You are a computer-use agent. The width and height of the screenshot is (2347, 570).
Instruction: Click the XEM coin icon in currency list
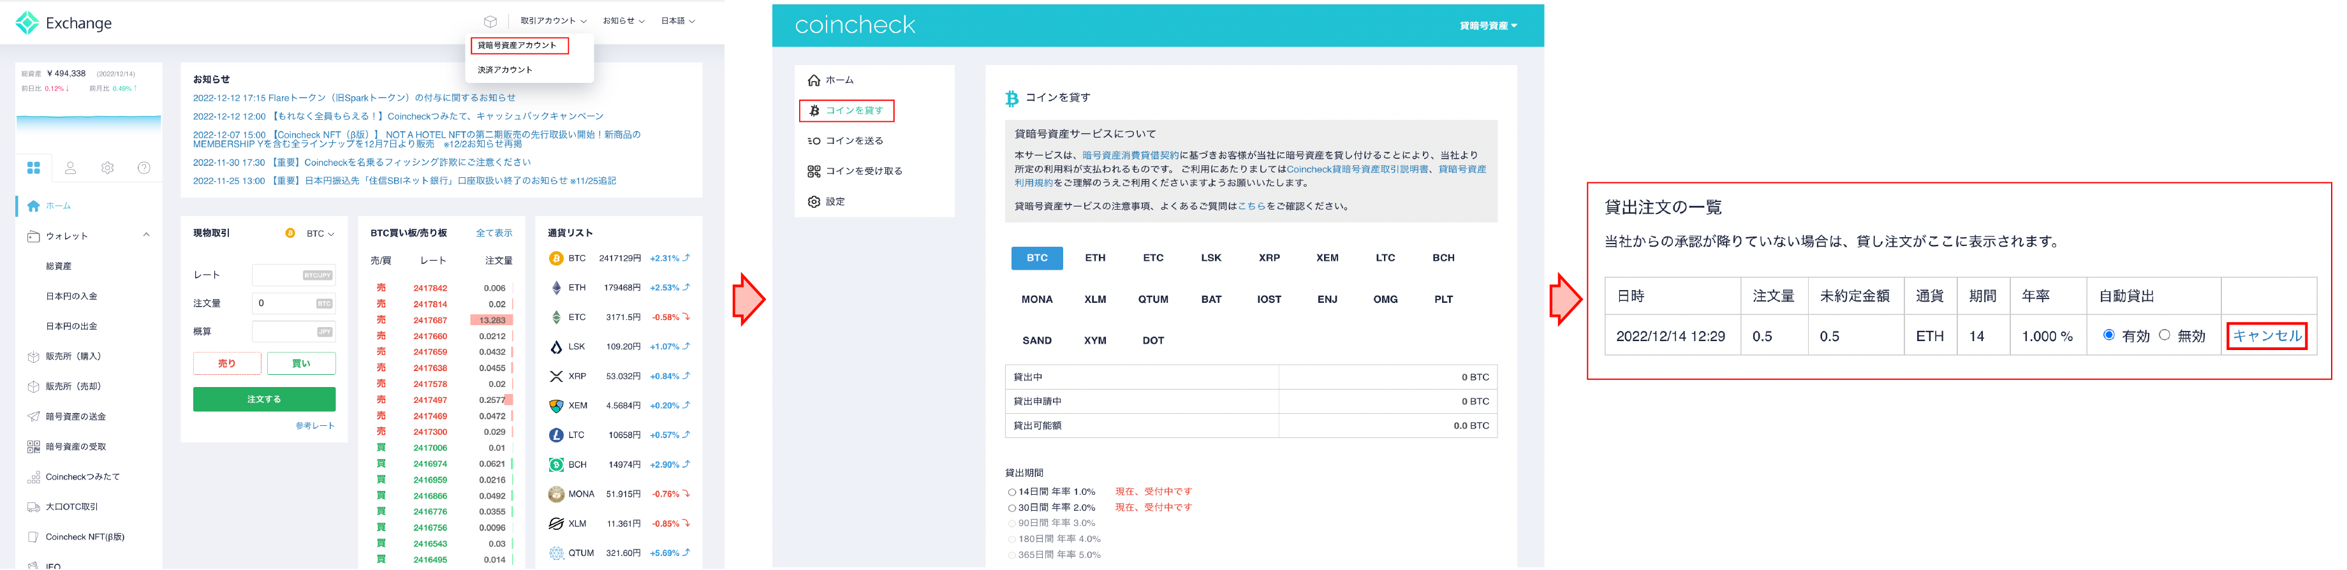pos(555,406)
